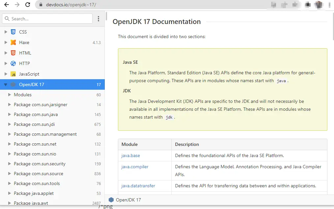Expand the CSS docs tree
The width and height of the screenshot is (334, 209).
(x=6, y=32)
